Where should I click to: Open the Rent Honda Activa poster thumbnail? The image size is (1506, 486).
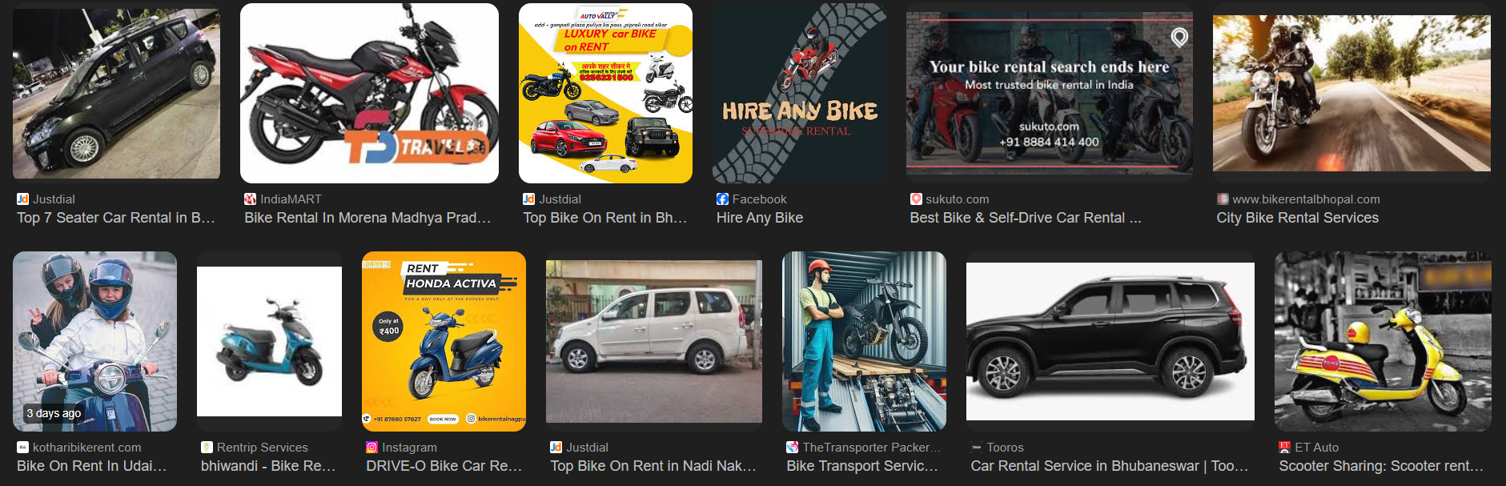(444, 341)
